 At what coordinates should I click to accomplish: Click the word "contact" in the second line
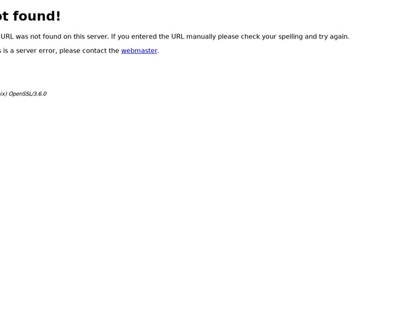click(x=94, y=51)
